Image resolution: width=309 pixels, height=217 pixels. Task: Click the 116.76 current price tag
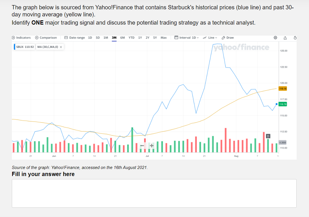283,104
